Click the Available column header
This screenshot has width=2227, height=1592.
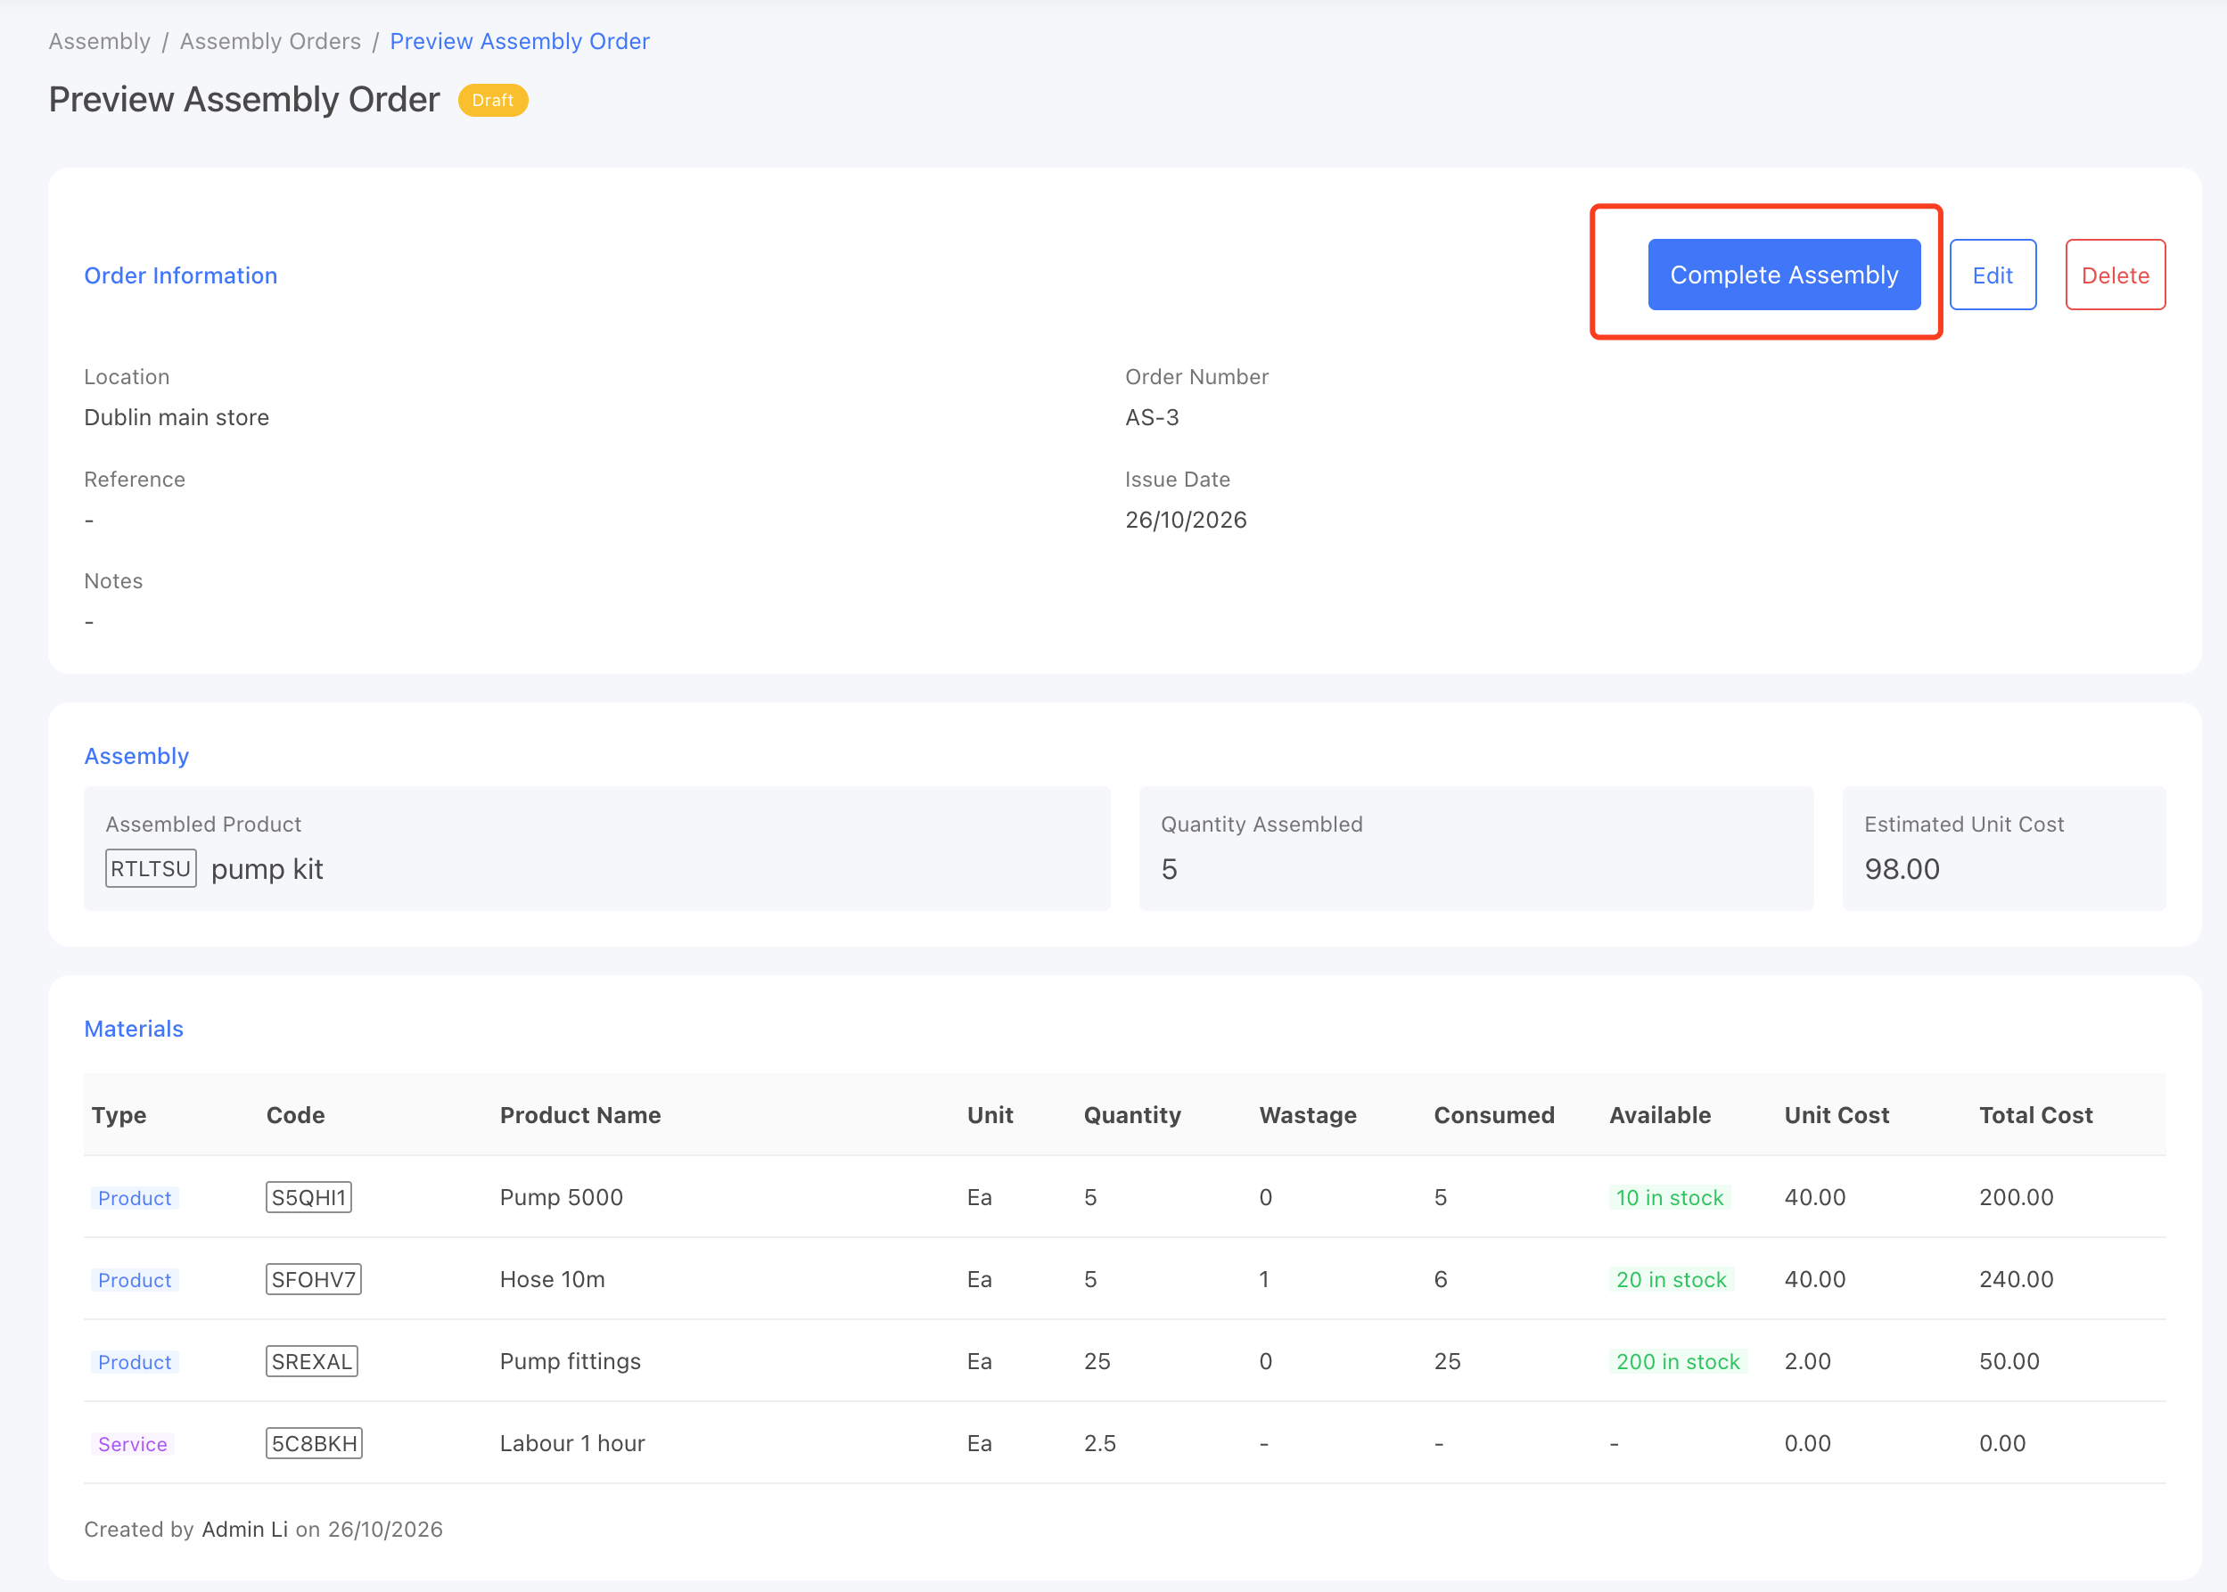pyautogui.click(x=1659, y=1114)
